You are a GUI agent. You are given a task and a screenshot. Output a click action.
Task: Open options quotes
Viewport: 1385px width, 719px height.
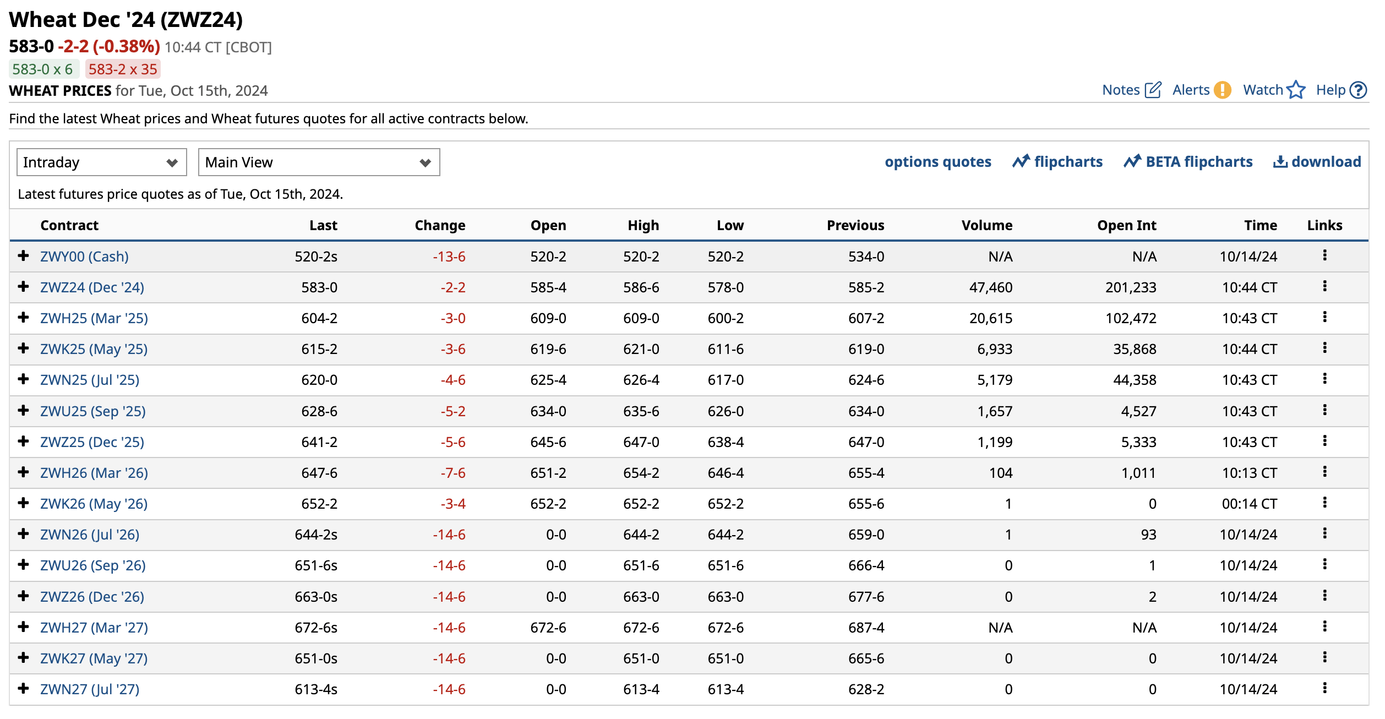pos(938,161)
